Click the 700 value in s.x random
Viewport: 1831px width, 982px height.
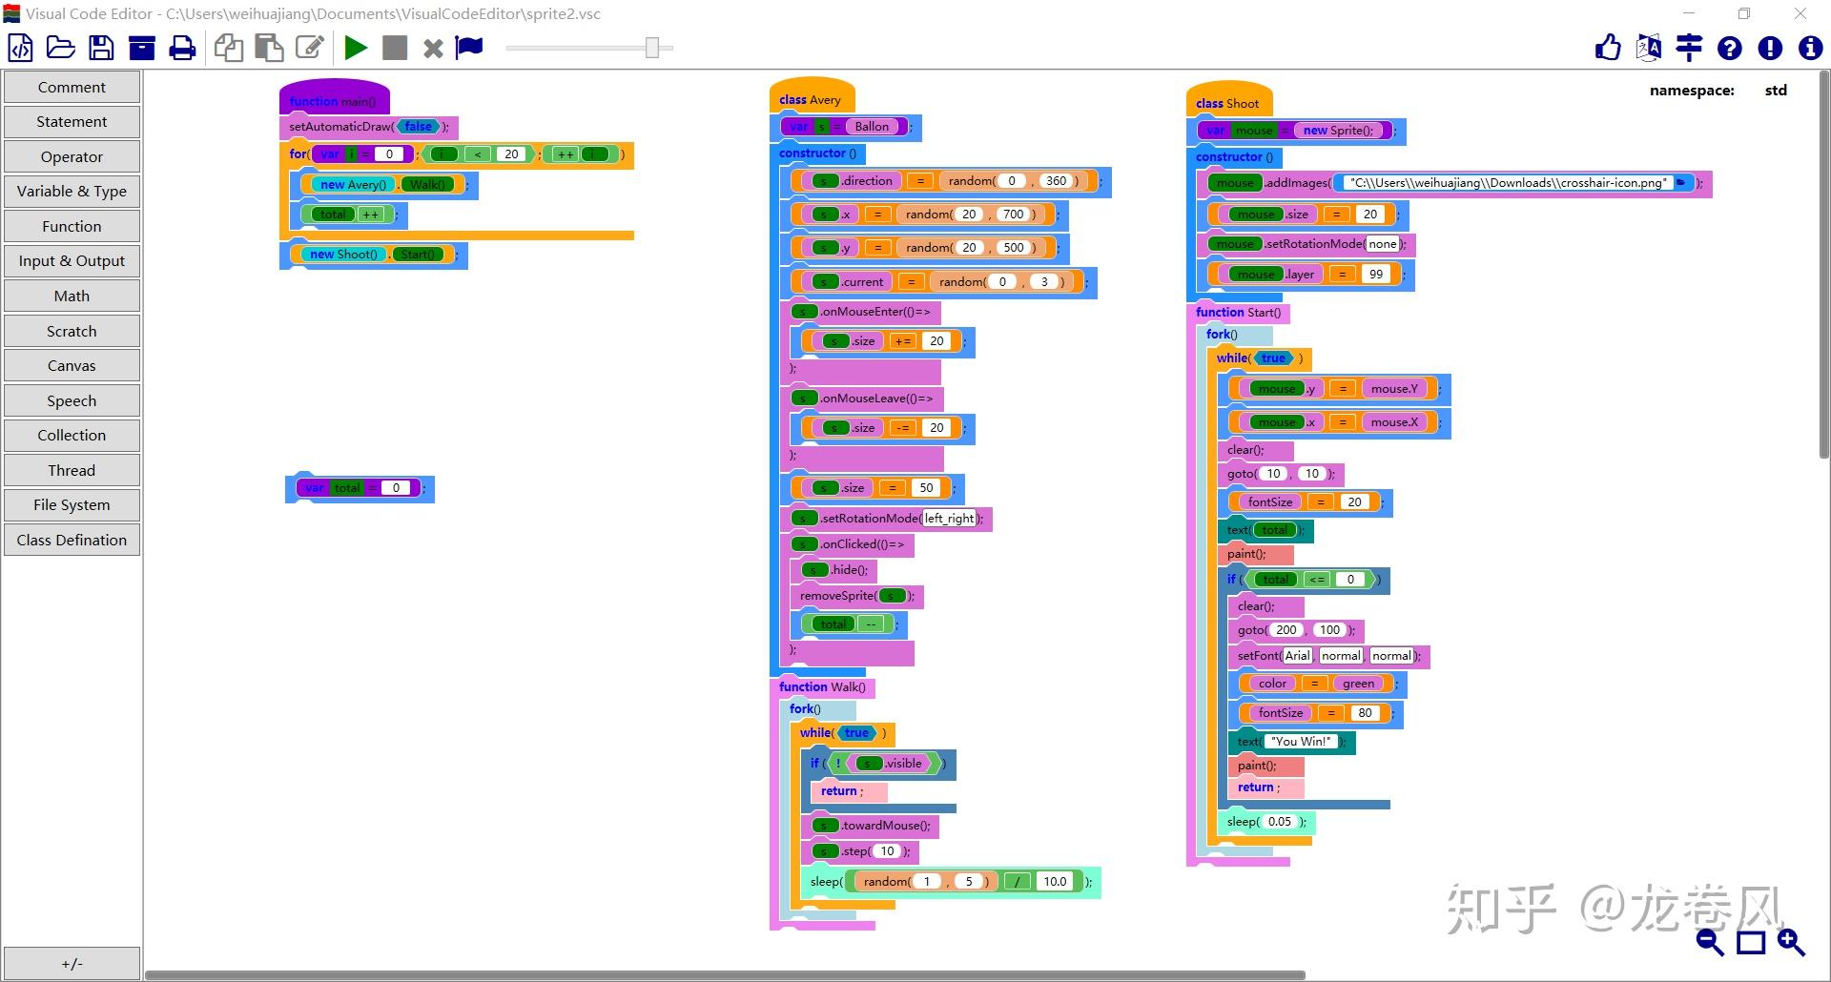[x=1014, y=214]
